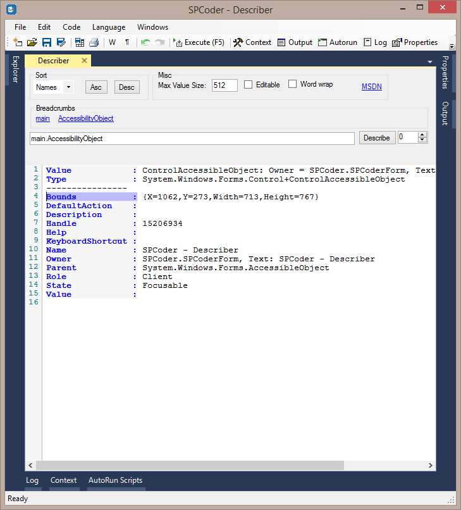Click the AccessibilityObject breadcrumb link
Image resolution: width=461 pixels, height=510 pixels.
(x=86, y=118)
